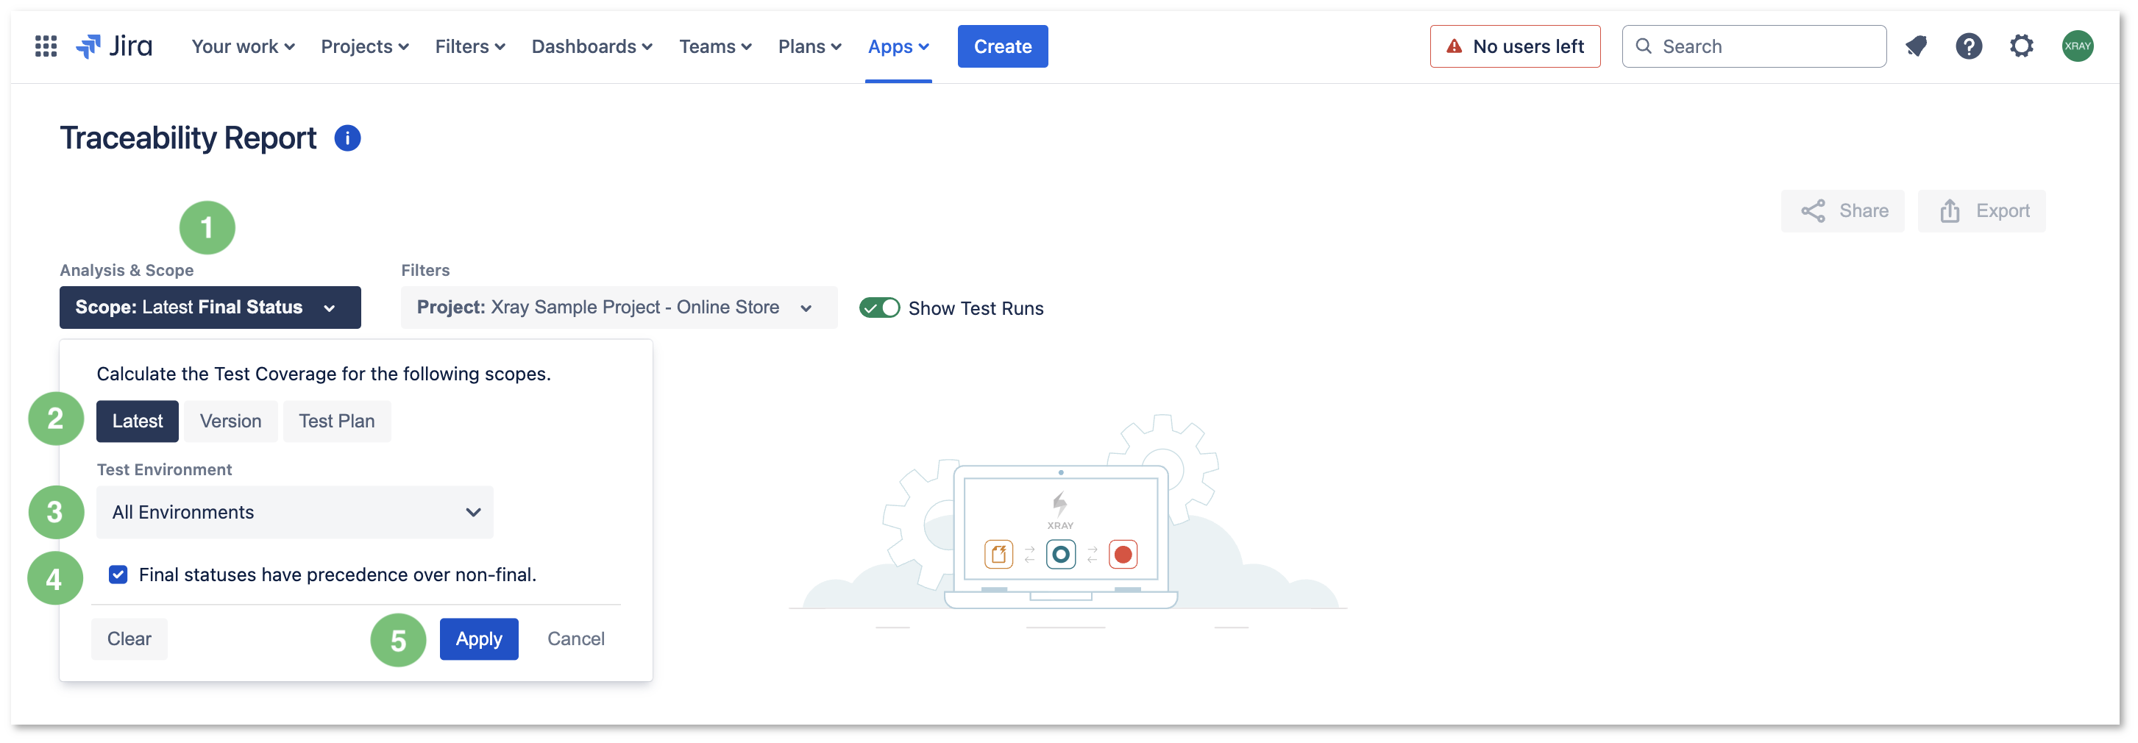Open the Plans menu
Screen dimensions: 2138x743
point(809,46)
